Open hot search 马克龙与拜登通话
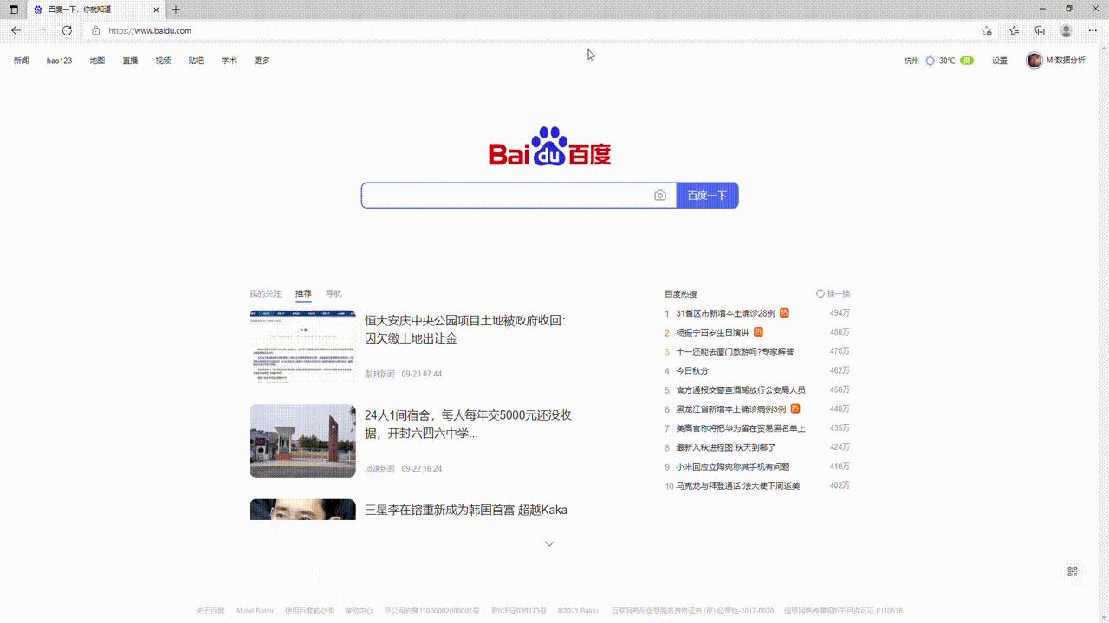1109x623 pixels. [x=738, y=485]
